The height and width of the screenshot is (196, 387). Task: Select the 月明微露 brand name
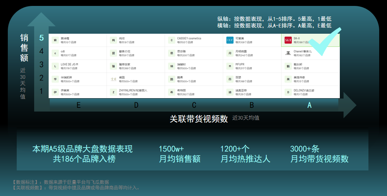(x=241, y=52)
